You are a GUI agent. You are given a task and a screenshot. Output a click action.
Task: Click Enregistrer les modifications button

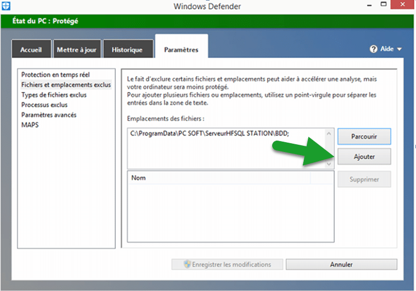(x=227, y=264)
